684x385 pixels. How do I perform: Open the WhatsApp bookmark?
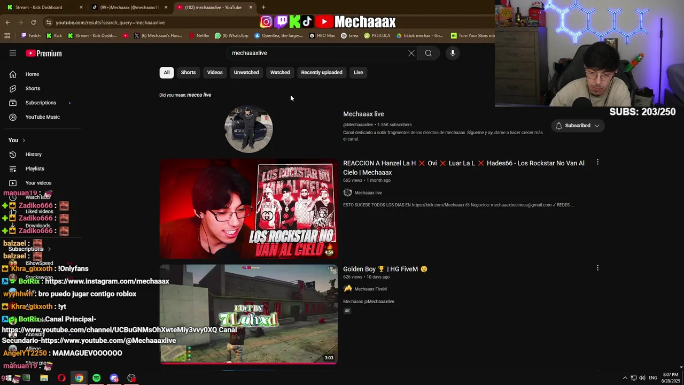tap(231, 36)
